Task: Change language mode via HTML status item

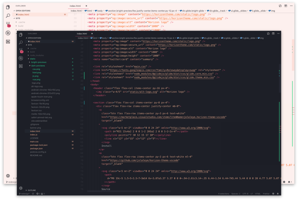Action: (x=258, y=194)
